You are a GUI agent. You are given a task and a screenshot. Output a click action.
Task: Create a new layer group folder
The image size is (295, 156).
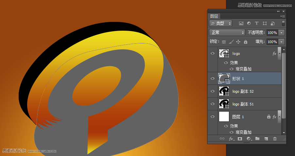pos(257,139)
